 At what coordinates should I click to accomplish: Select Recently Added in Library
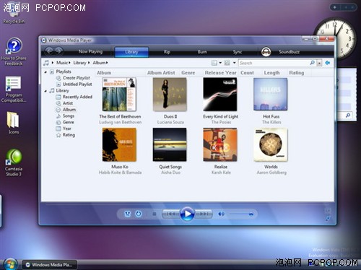(77, 97)
